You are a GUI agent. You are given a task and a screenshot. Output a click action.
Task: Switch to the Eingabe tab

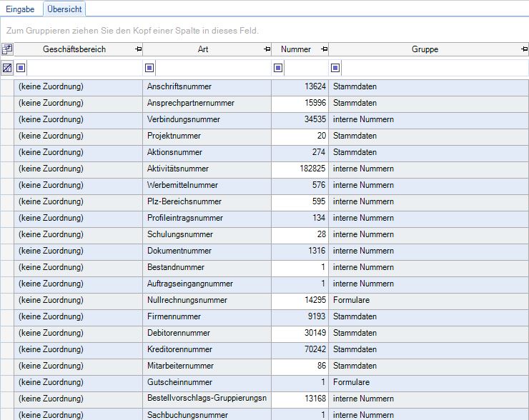coord(21,9)
